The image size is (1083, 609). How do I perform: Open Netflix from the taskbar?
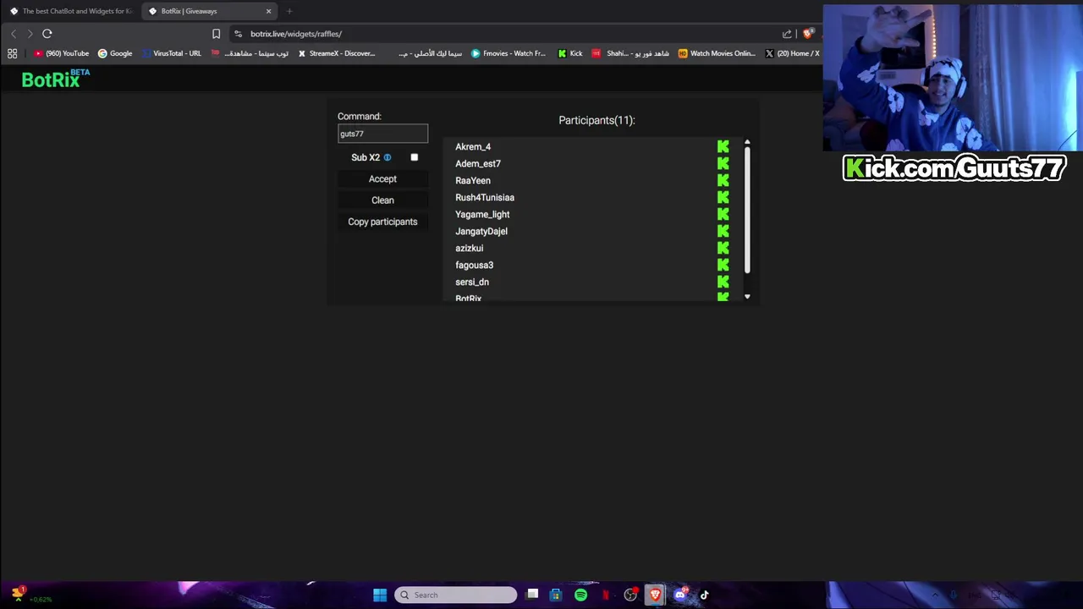606,595
